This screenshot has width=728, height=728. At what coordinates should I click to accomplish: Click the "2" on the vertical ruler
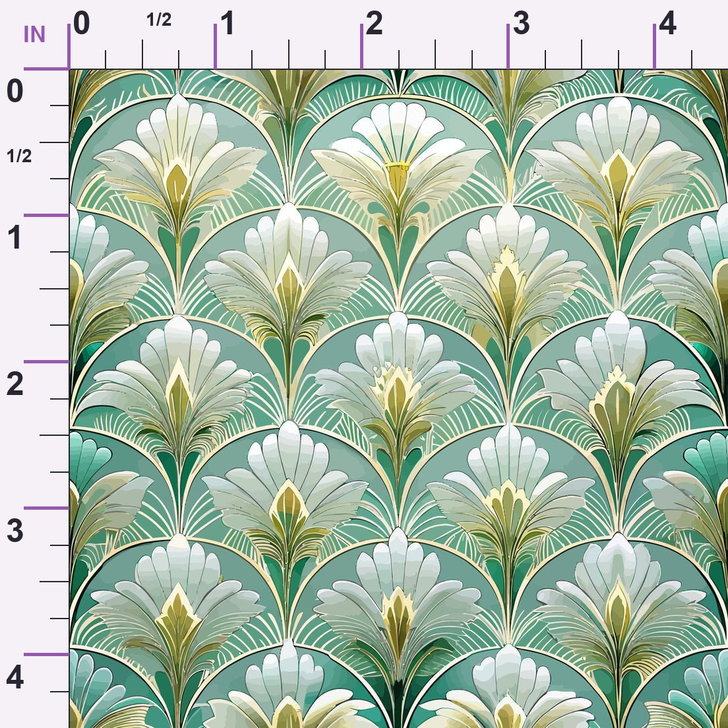[15, 384]
